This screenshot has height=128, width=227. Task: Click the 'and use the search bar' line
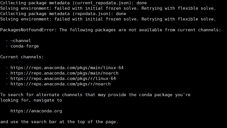click(x=59, y=122)
